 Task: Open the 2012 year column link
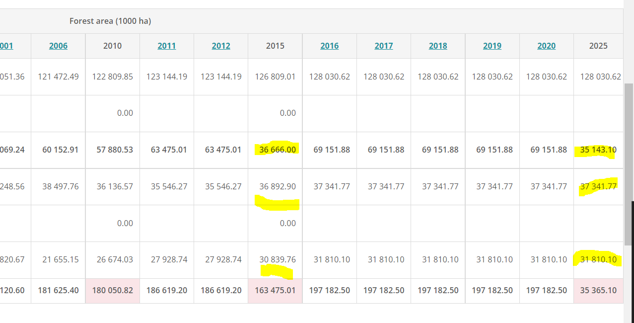coord(221,46)
